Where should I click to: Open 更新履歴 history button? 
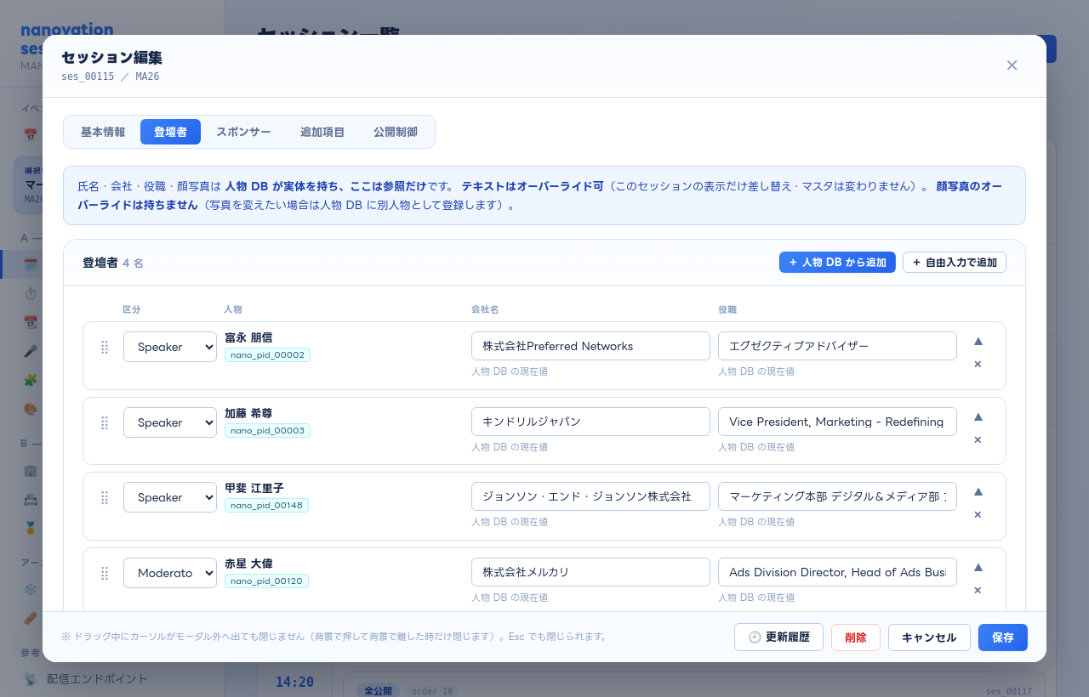778,637
